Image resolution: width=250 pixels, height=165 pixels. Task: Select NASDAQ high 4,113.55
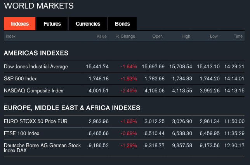click(182, 91)
